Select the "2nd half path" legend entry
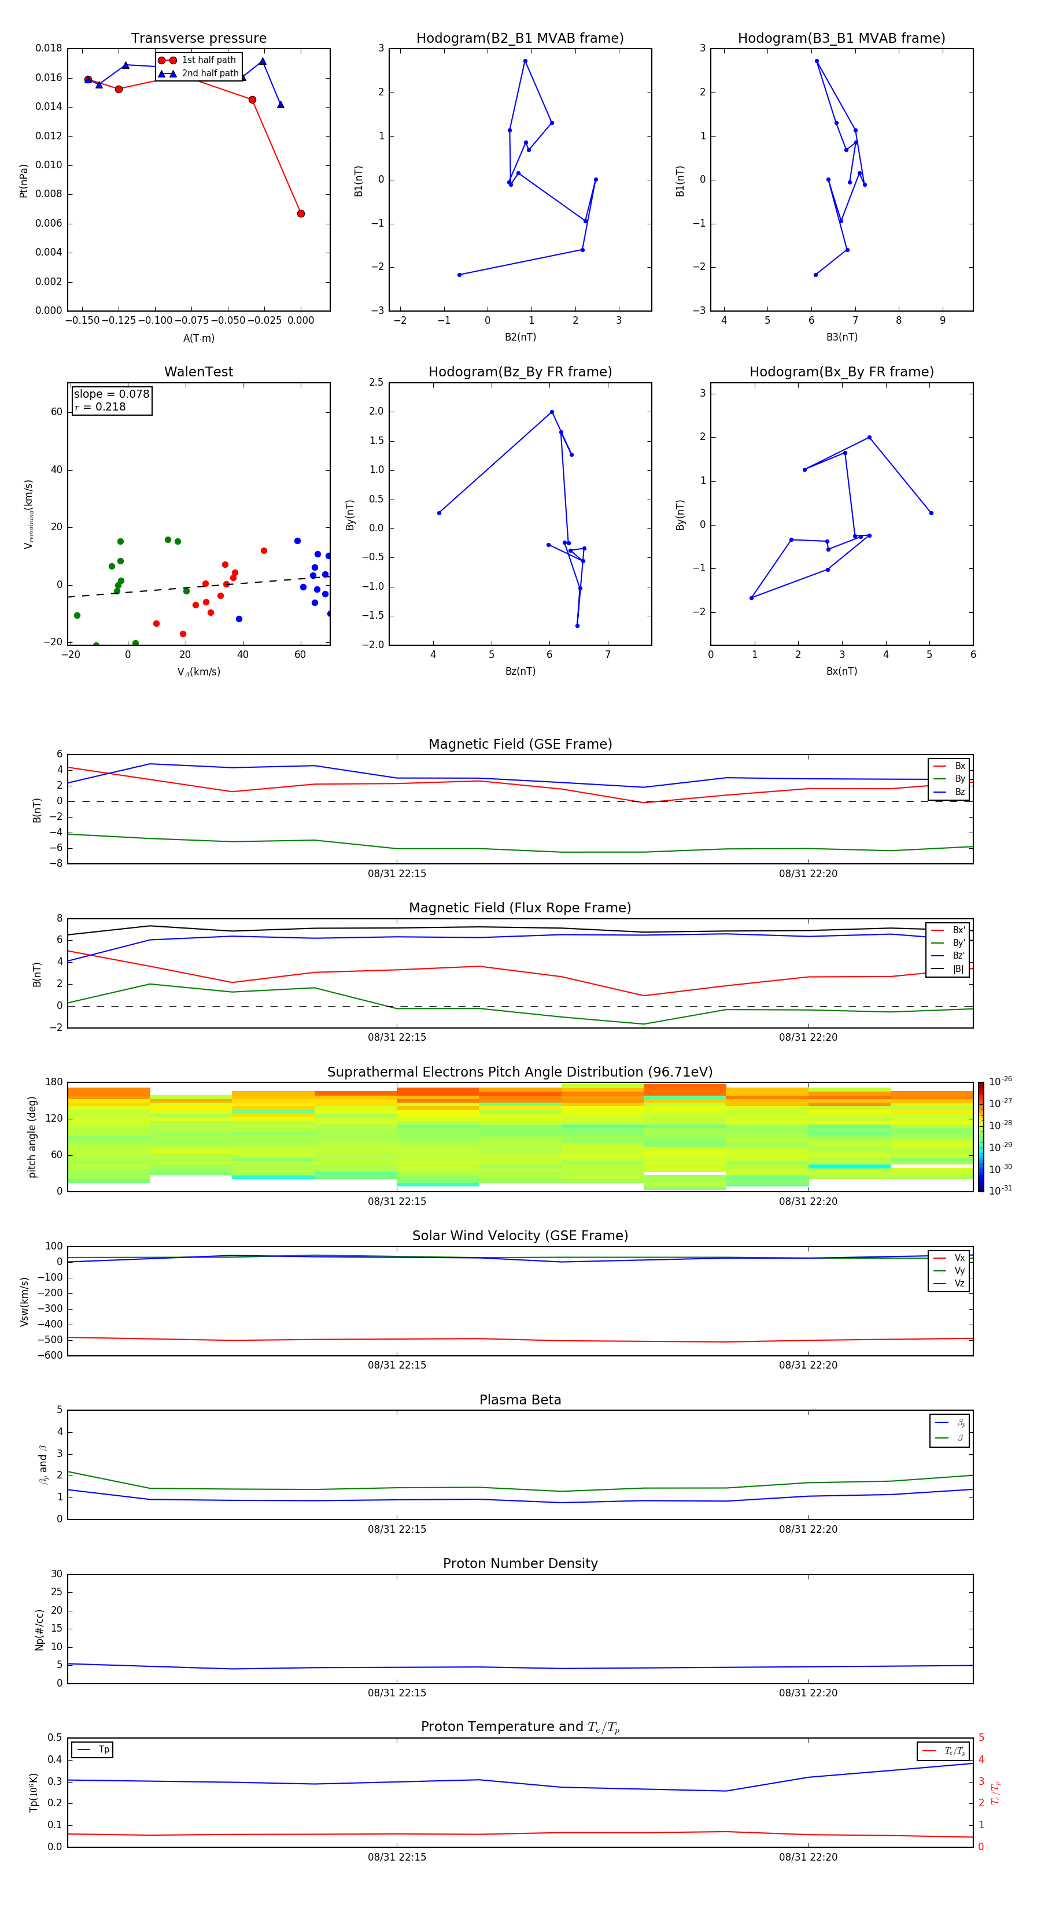 tap(198, 73)
